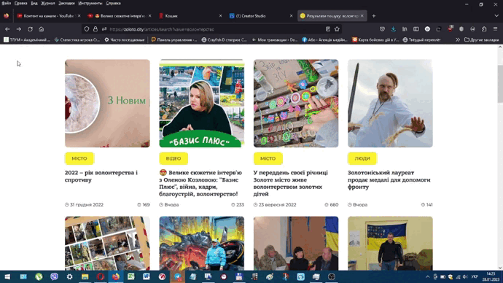Open the Library icon in toolbar
503x283 pixels.
(405, 29)
